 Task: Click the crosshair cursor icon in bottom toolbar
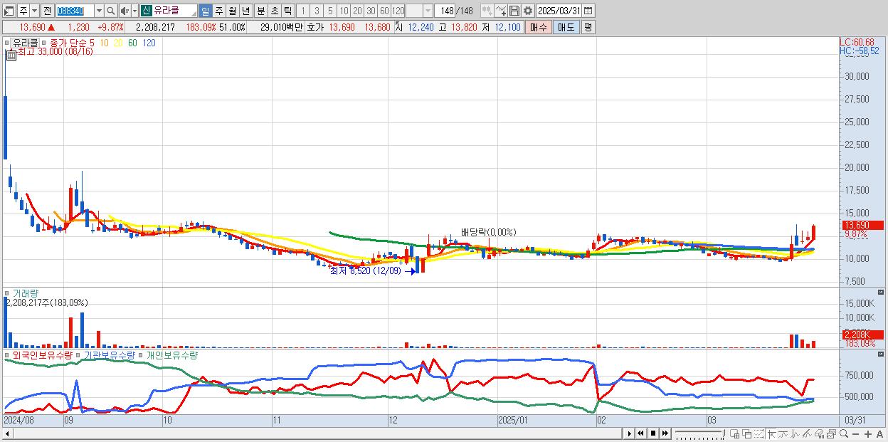point(771,433)
